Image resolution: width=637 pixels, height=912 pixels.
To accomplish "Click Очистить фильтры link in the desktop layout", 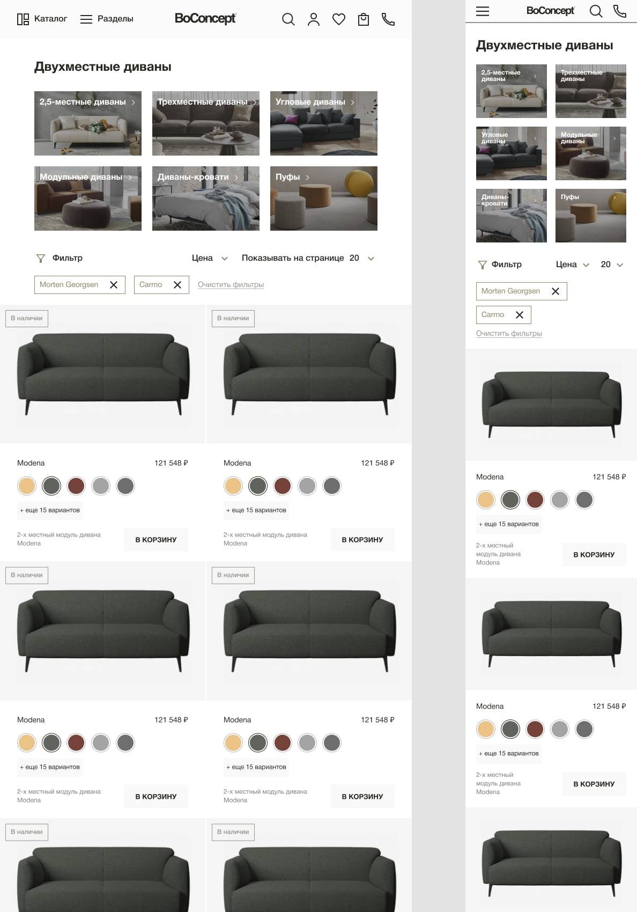I will tap(231, 285).
